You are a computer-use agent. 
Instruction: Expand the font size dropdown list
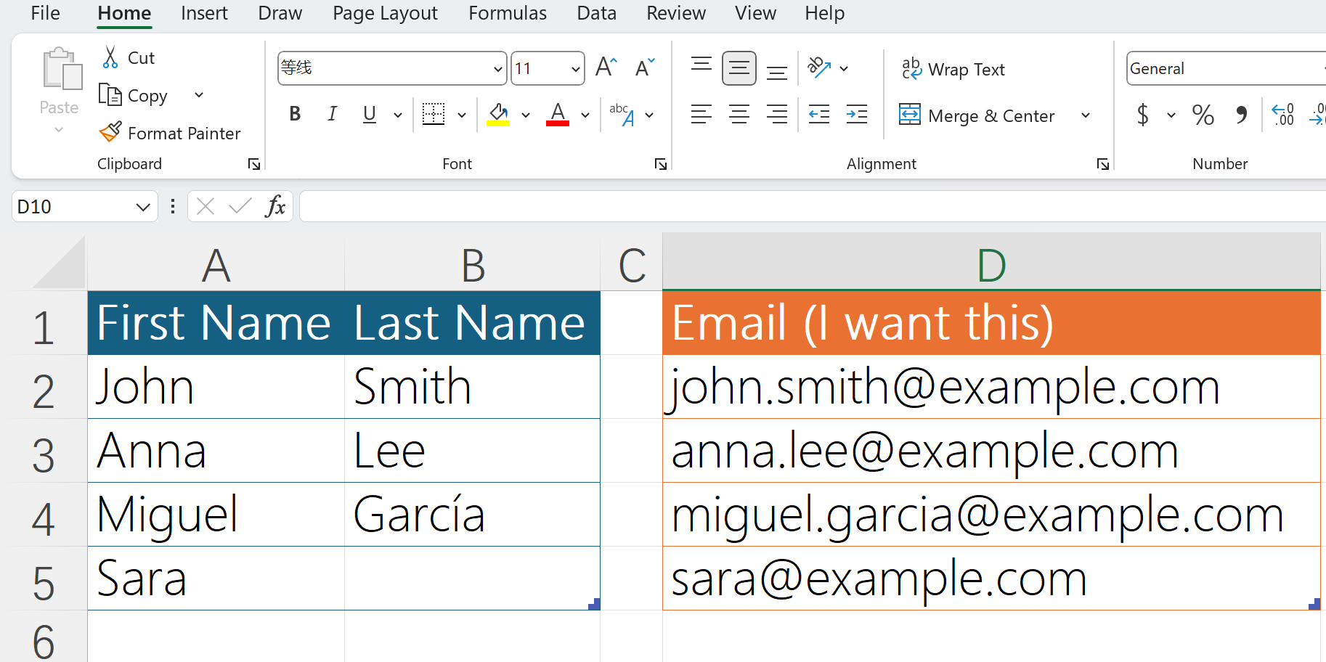pos(575,69)
